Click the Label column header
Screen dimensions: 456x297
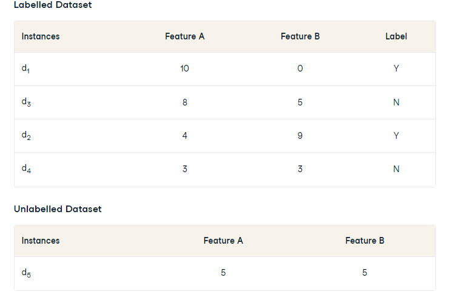[396, 36]
